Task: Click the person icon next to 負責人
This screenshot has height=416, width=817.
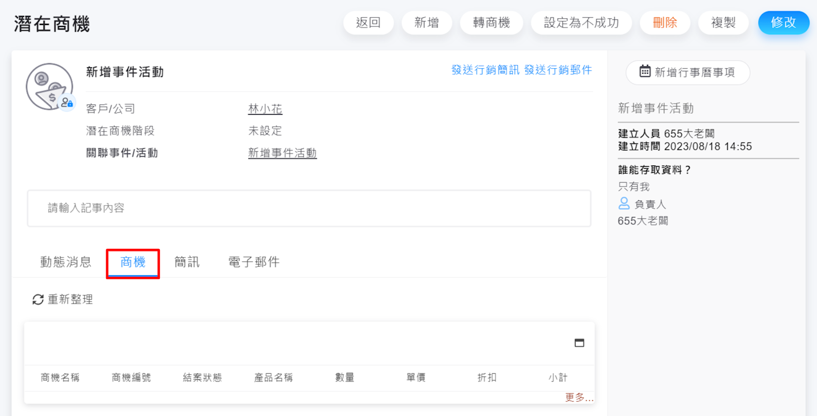Action: click(x=624, y=204)
